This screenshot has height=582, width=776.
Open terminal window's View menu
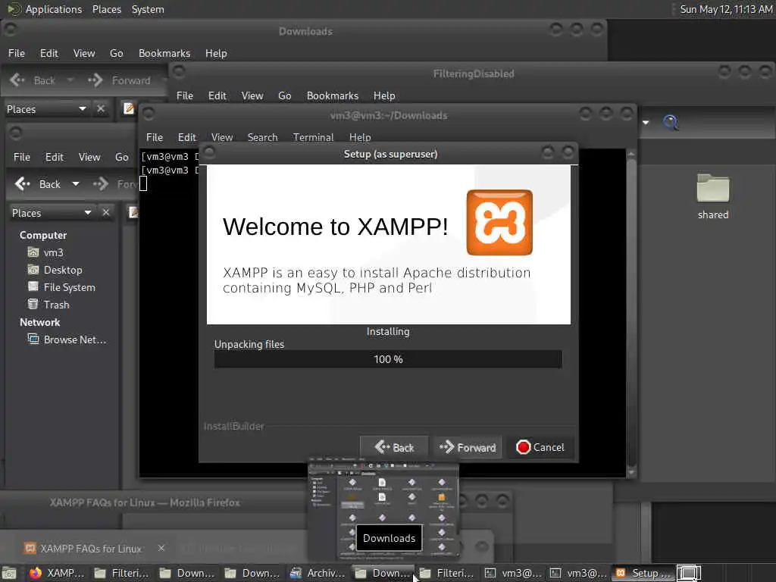222,138
